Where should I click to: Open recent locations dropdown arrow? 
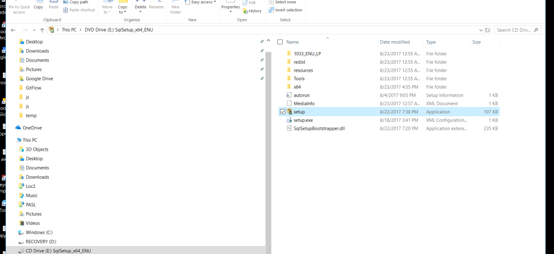pyautogui.click(x=33, y=30)
